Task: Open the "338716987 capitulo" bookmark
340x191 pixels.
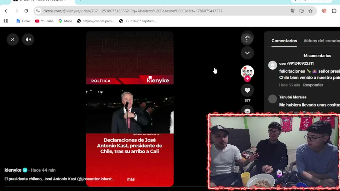Action: point(138,21)
